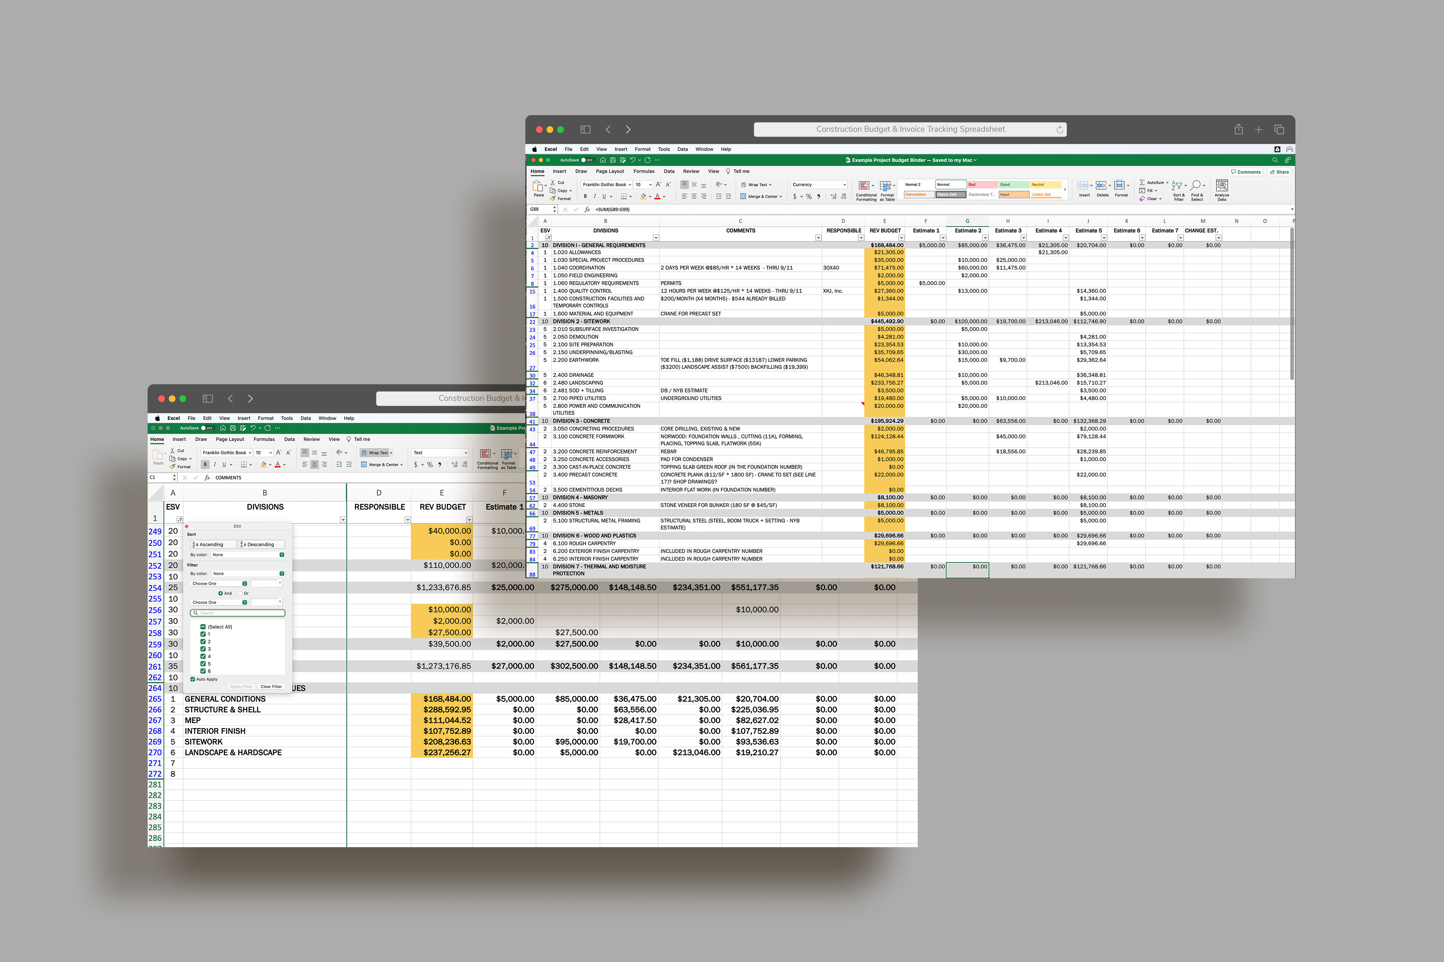
Task: Open the Review tab in upper Excel window
Action: pos(691,171)
